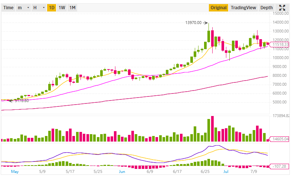The height and width of the screenshot is (177, 292).
Task: Click the 8000.00 price axis label
Action: pos(279,75)
